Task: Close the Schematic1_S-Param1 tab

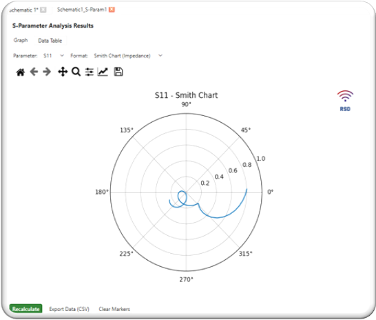Action: (x=112, y=10)
